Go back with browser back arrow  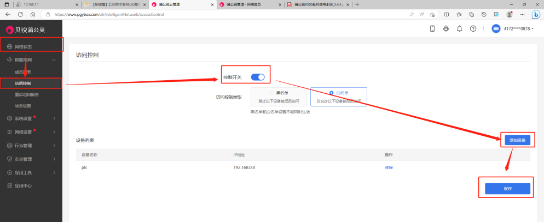coord(8,15)
